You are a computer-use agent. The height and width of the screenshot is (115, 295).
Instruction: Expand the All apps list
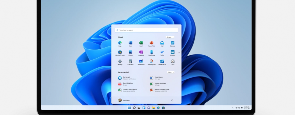coord(170,37)
